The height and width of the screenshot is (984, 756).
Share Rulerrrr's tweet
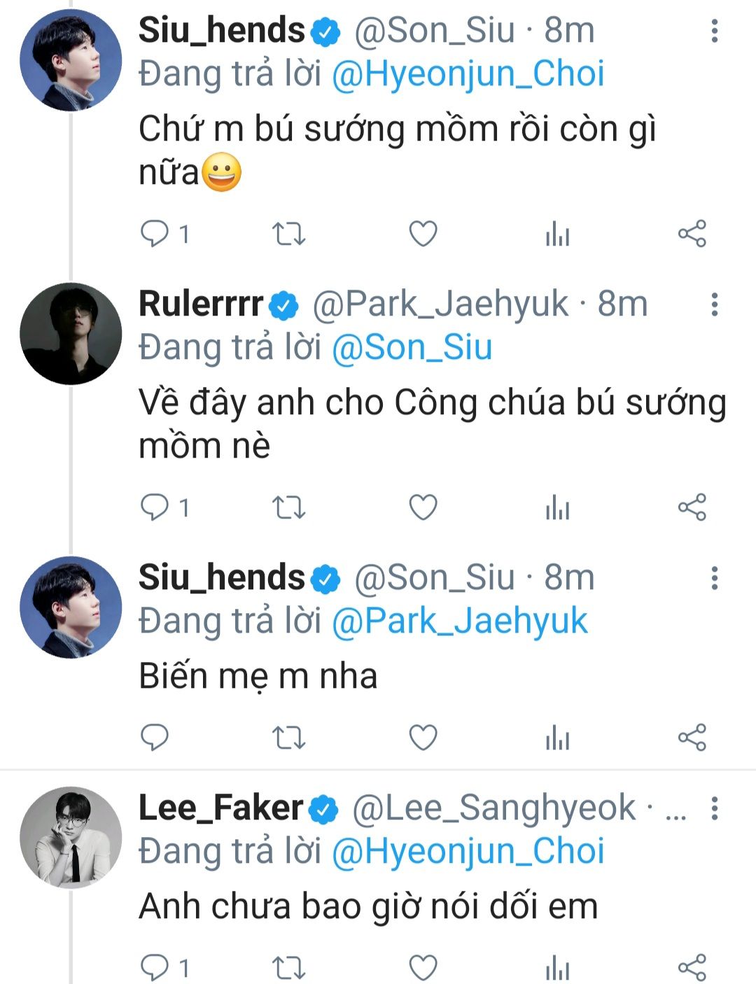tap(692, 507)
